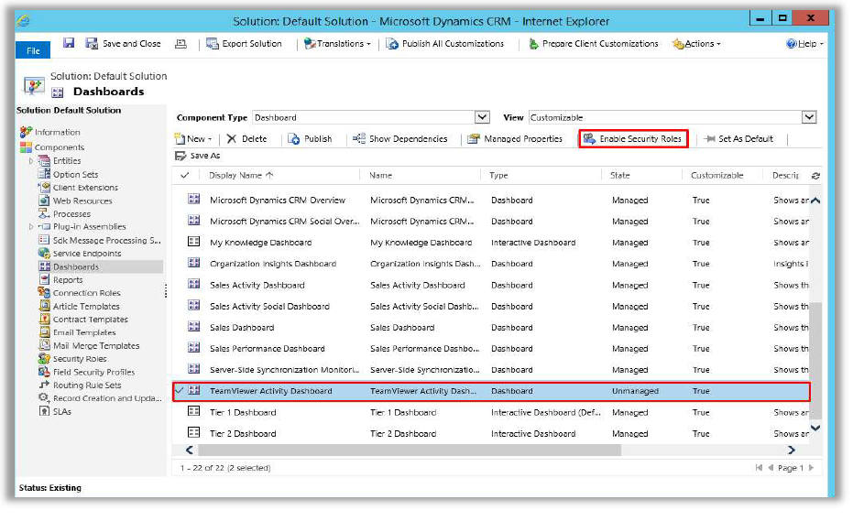853x521 pixels.
Task: Click Publish All Customizations icon
Action: point(393,43)
